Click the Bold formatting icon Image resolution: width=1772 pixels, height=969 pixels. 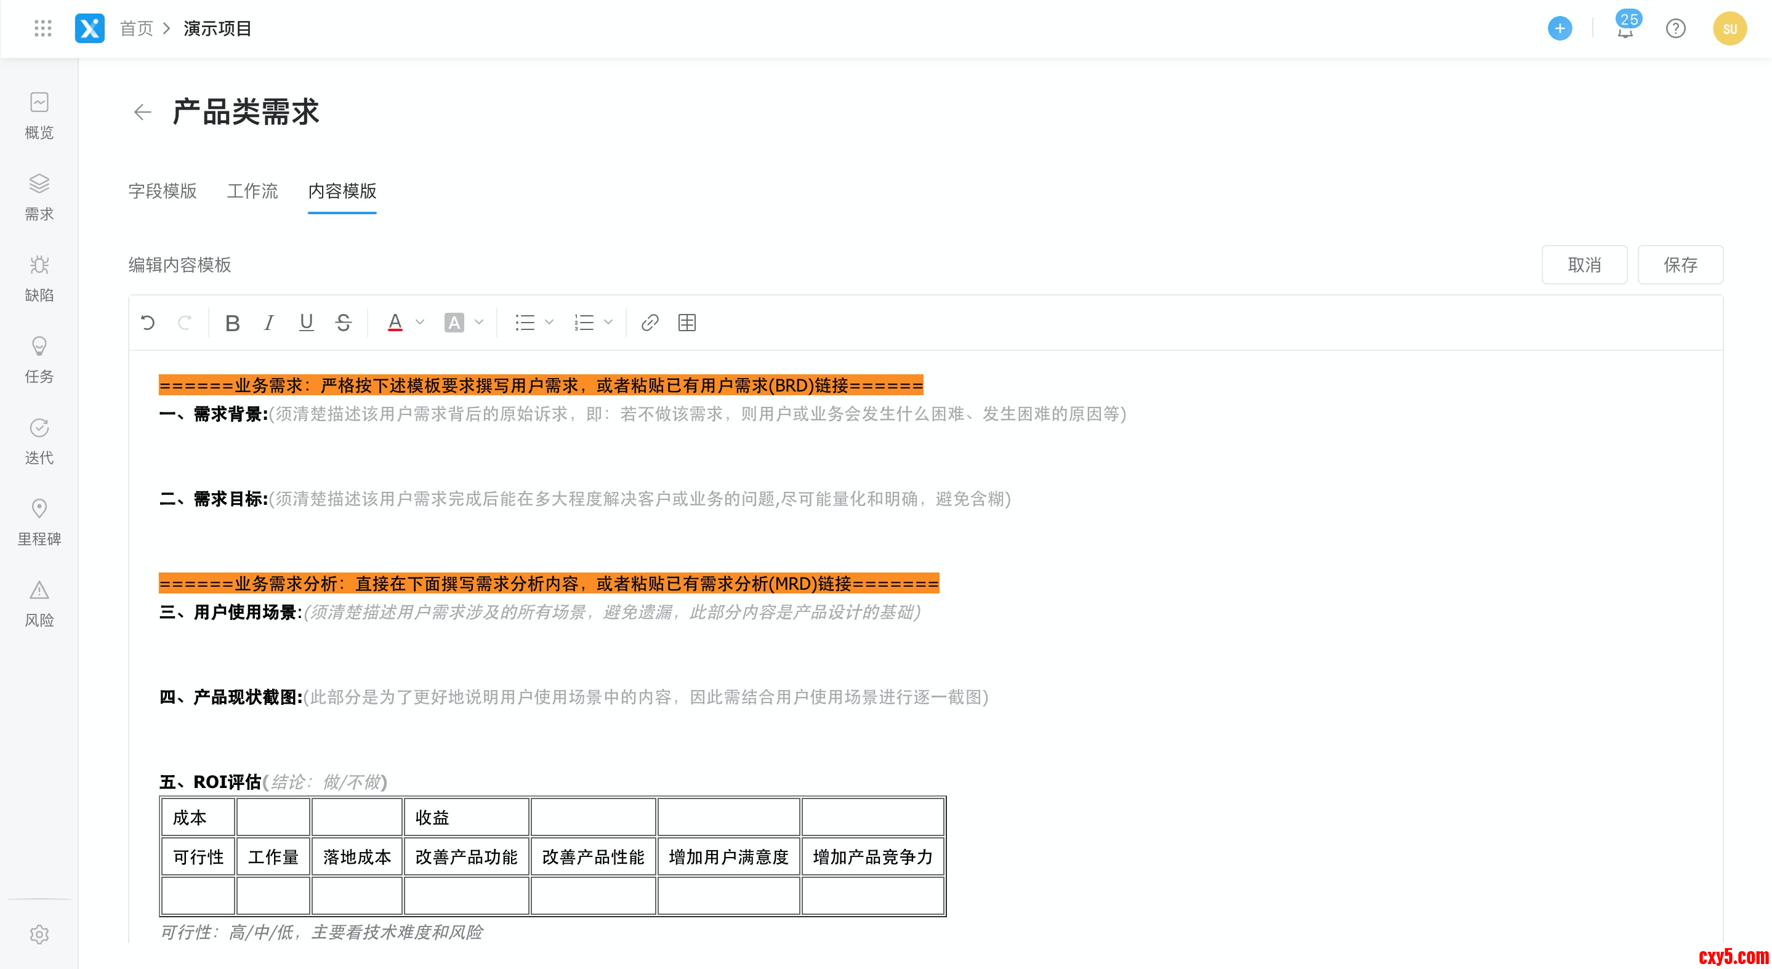pyautogui.click(x=233, y=323)
